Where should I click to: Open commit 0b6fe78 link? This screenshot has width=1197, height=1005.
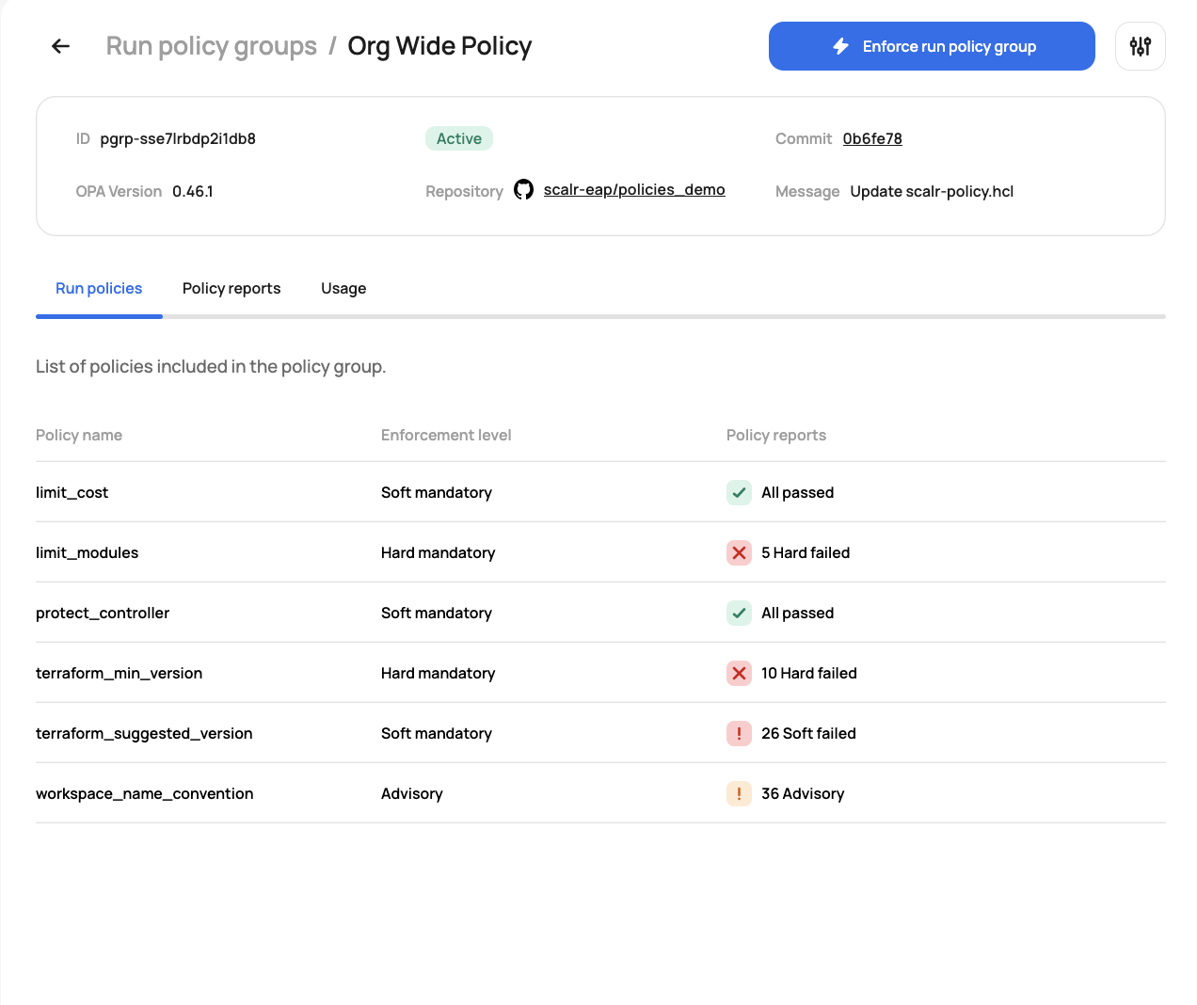click(x=872, y=138)
